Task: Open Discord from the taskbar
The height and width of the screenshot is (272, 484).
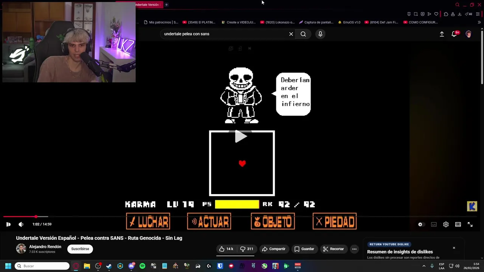Action: pos(131,266)
